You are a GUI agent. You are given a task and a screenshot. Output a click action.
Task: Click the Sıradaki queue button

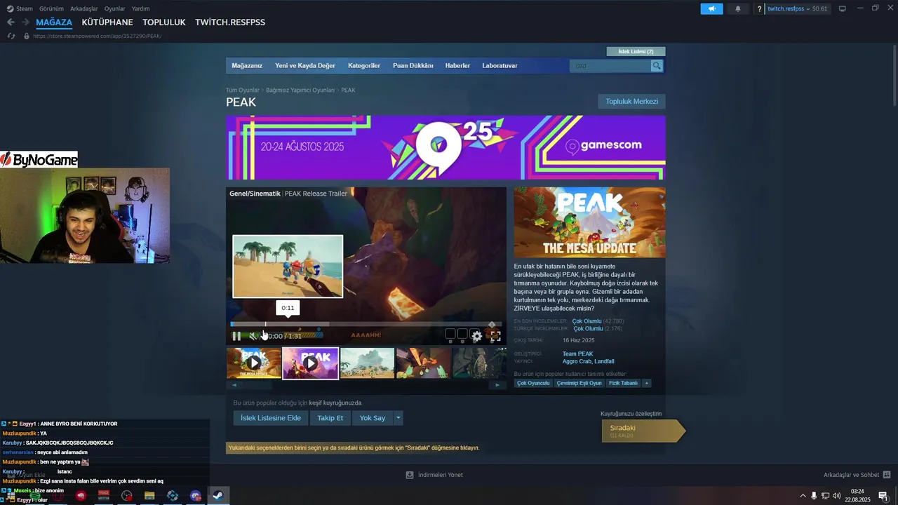[642, 431]
